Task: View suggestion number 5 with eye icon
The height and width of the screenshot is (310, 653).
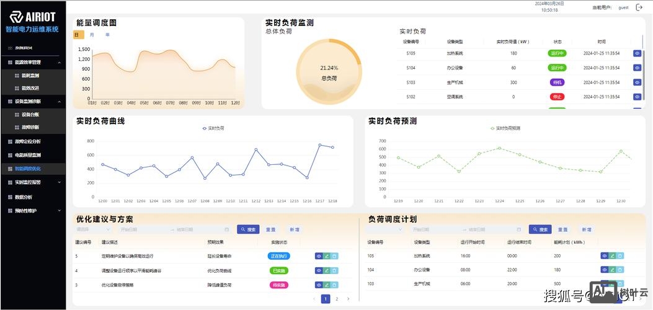Action: coord(319,256)
